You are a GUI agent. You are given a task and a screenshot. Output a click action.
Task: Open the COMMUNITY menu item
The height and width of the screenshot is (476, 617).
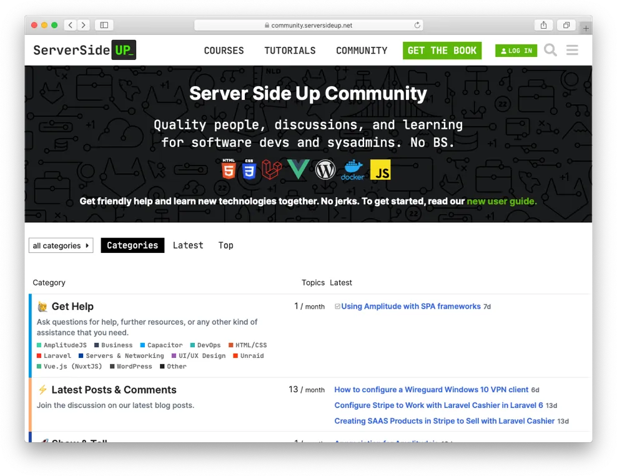pyautogui.click(x=362, y=51)
